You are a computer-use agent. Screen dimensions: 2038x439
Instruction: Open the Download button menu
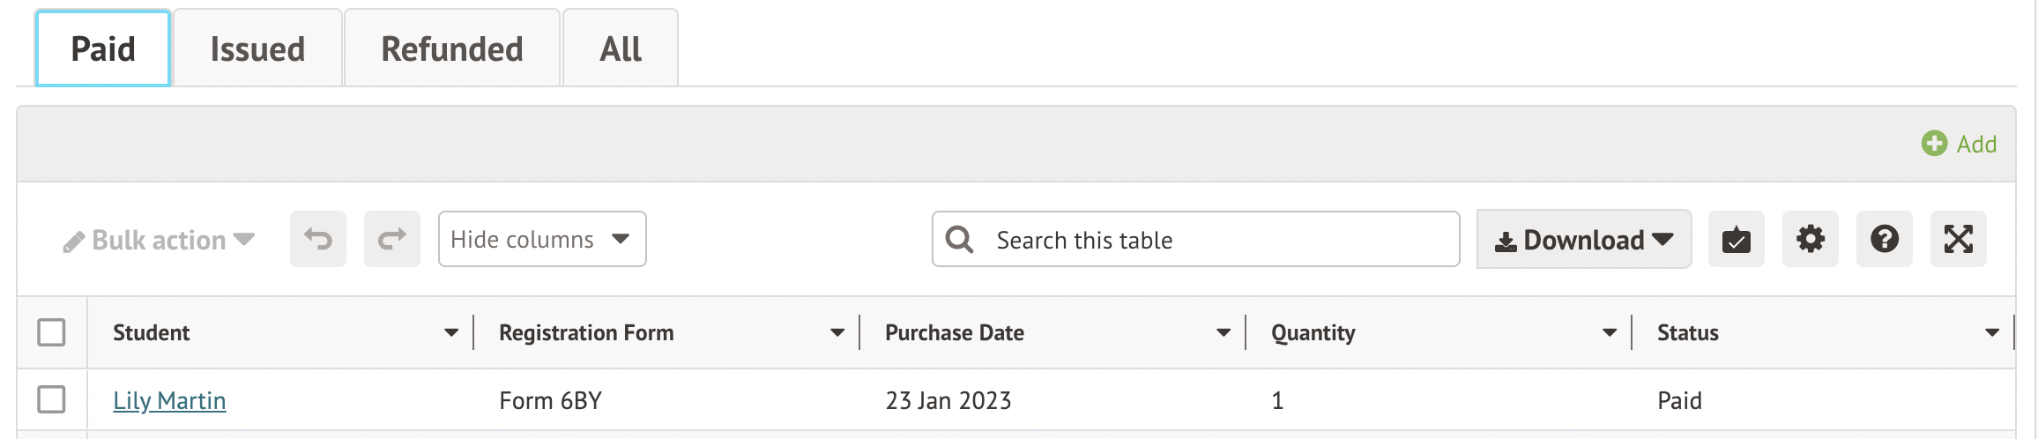click(1583, 240)
